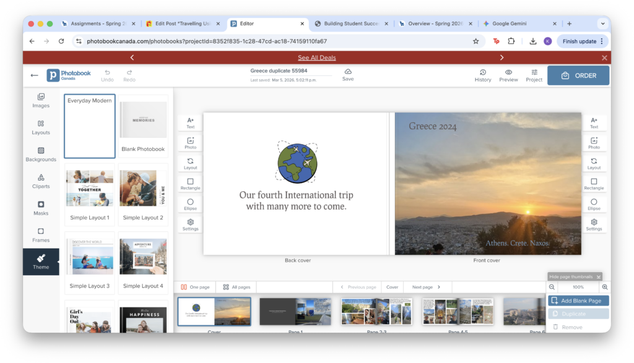
Task: Switch to All pages view
Action: coord(237,287)
